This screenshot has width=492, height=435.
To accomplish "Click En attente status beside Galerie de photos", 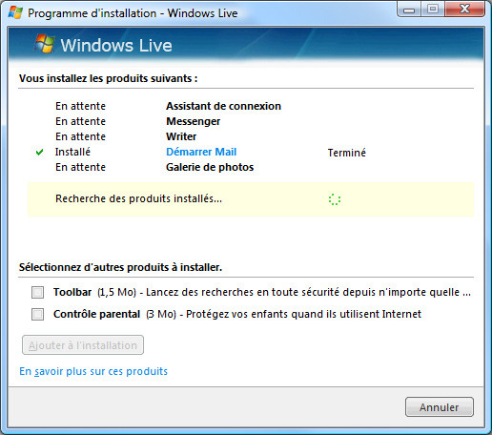I will click(x=80, y=167).
